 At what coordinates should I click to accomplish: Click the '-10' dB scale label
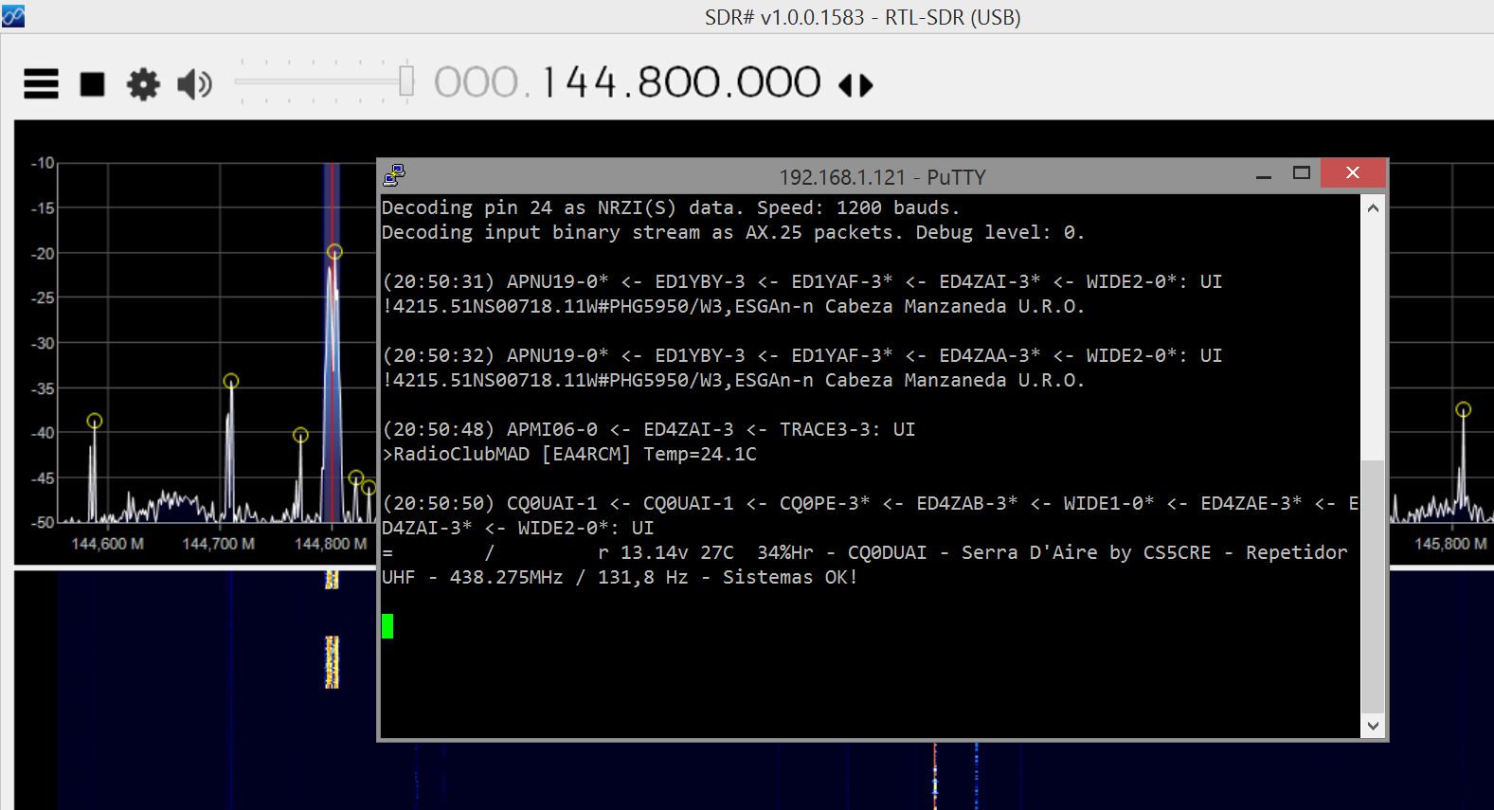(43, 163)
